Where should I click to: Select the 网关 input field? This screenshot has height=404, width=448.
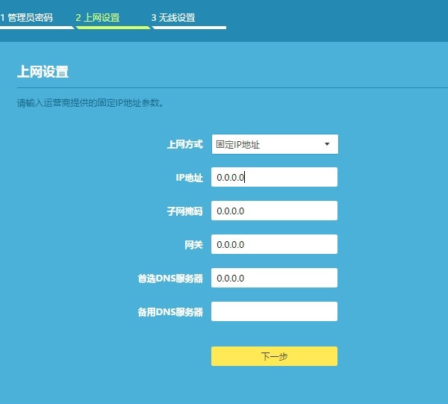(274, 244)
